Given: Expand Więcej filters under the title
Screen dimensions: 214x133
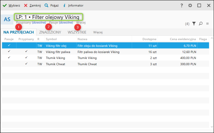Looking at the screenshot, I should (81, 22).
